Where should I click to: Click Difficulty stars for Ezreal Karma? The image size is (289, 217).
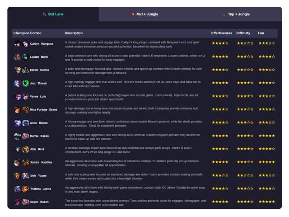[x=245, y=70]
